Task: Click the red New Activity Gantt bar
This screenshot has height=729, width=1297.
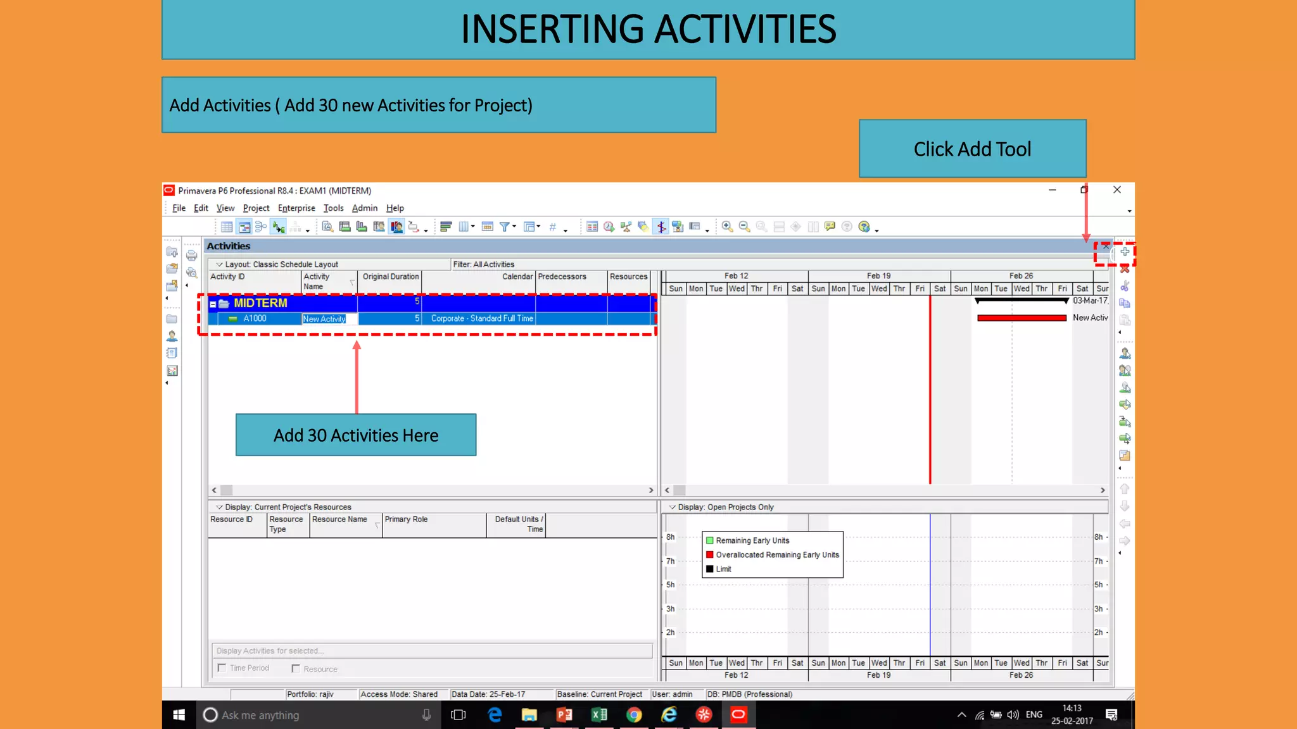Action: coord(1021,318)
